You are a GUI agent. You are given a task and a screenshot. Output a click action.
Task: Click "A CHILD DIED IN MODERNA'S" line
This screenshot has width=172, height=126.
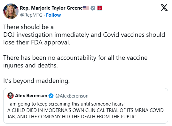pos(85,110)
